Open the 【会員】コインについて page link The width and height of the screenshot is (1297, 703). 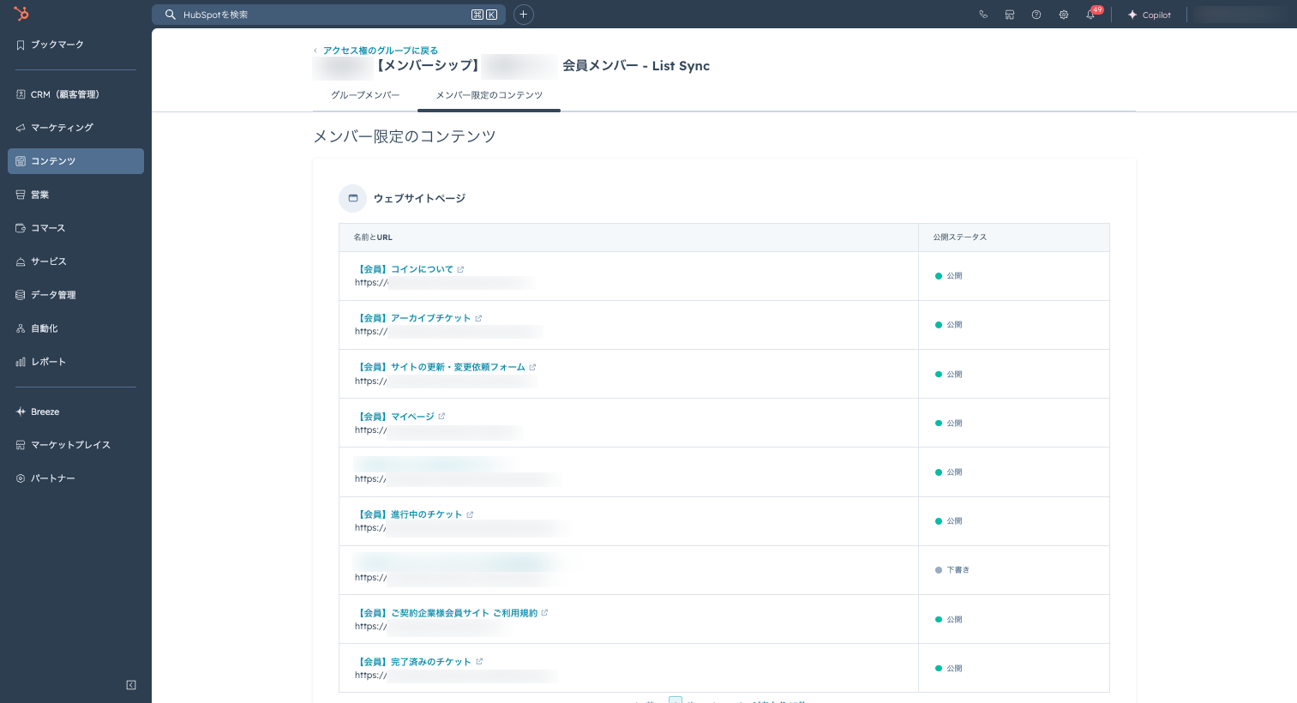pos(405,269)
